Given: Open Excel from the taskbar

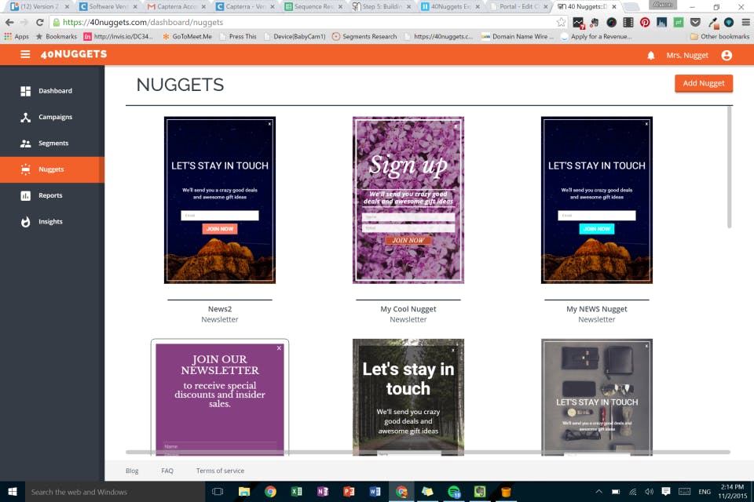Looking at the screenshot, I should point(296,492).
